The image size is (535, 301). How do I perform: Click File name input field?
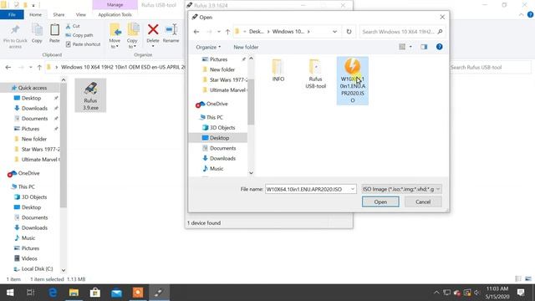point(307,189)
